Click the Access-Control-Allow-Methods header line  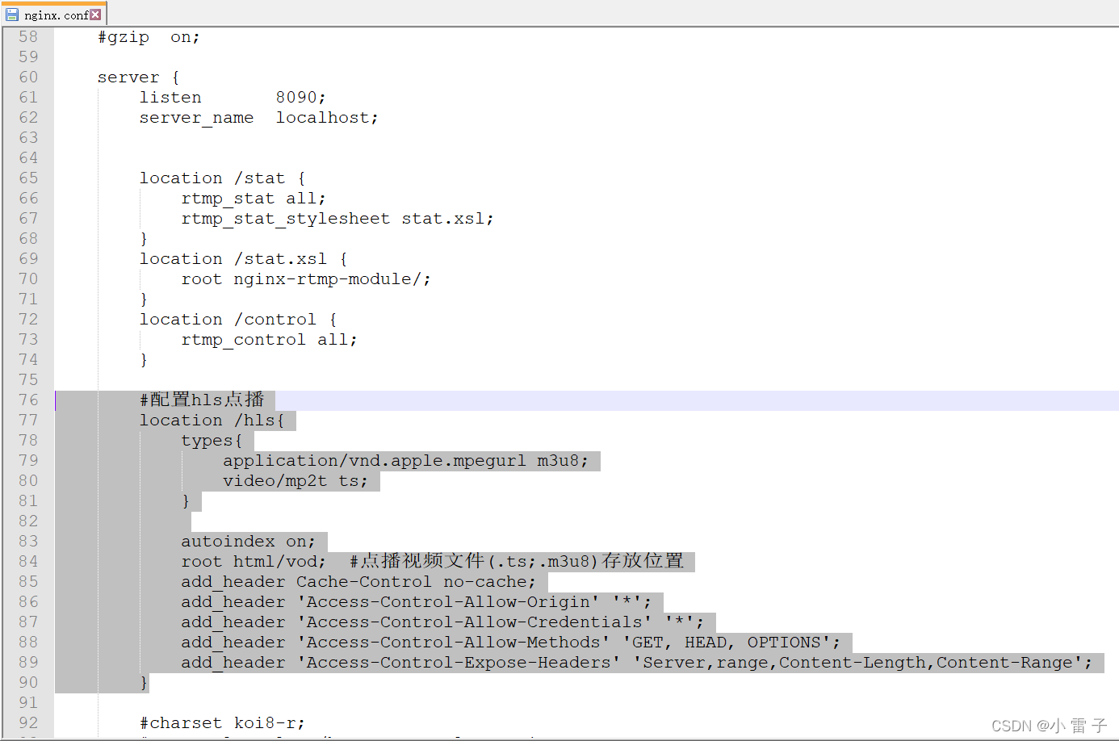click(x=509, y=642)
